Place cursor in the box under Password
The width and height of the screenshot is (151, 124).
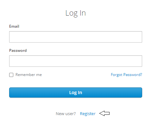point(76,61)
